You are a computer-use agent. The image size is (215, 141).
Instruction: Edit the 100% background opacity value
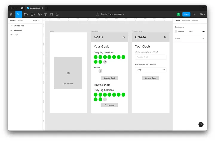coord(191,32)
